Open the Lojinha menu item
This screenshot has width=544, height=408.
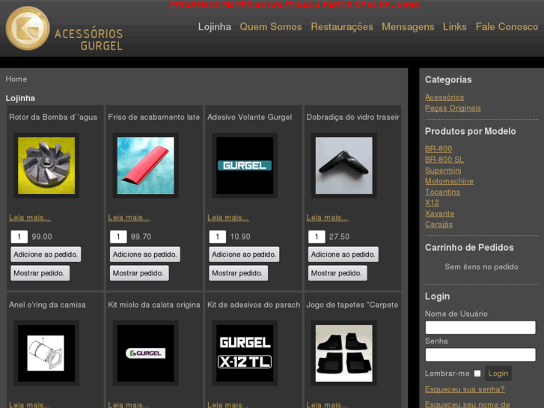pos(215,27)
